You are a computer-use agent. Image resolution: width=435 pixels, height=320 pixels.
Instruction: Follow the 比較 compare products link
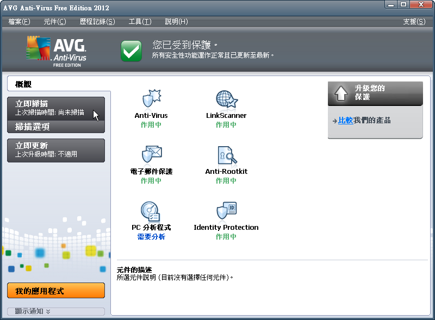click(346, 121)
